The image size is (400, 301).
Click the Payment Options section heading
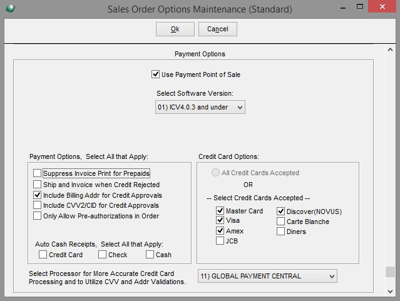pyautogui.click(x=200, y=54)
